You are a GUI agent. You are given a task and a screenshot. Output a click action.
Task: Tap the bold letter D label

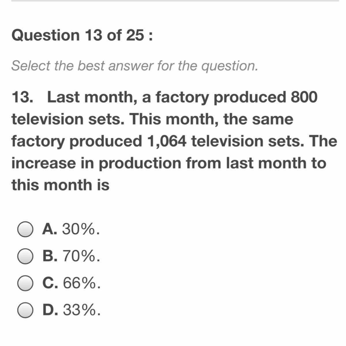pyautogui.click(x=50, y=310)
